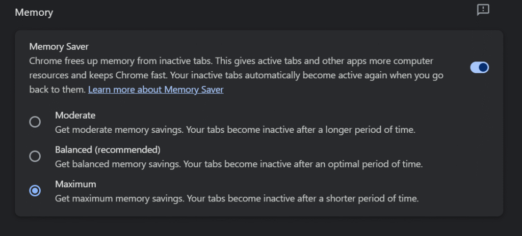Select the Balanced (recommended) radio button
This screenshot has width=522, height=236.
tap(35, 156)
